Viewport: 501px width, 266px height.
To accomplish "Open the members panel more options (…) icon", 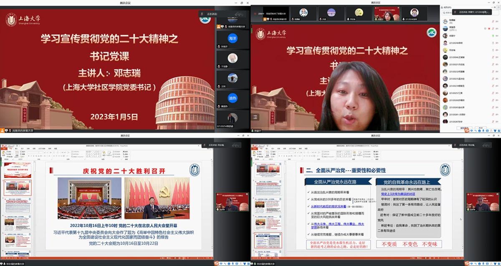I will [493, 6].
